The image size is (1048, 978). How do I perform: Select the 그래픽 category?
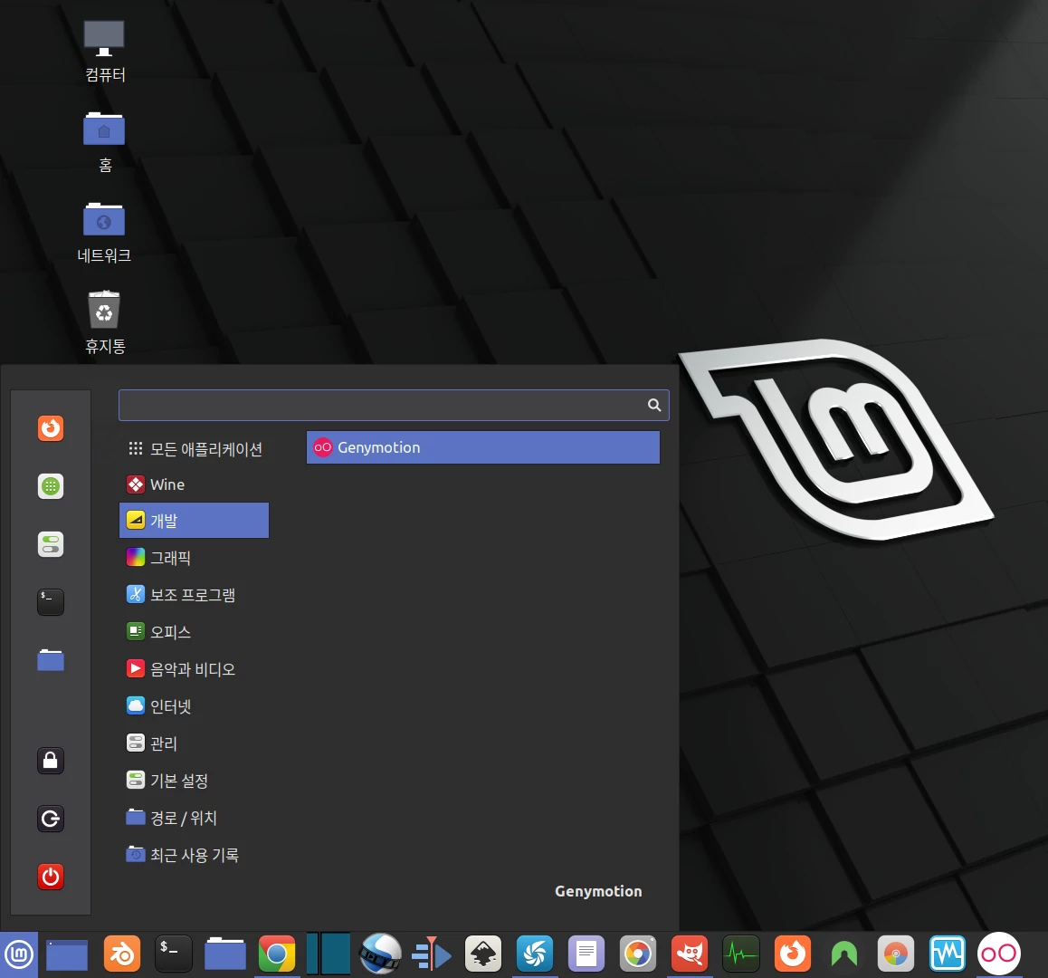point(194,557)
